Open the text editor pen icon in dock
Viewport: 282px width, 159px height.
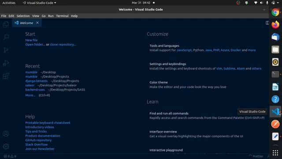[275, 136]
